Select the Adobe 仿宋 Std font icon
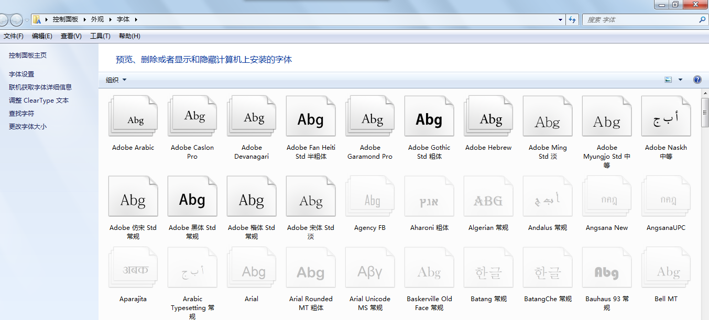This screenshot has height=320, width=709. [133, 196]
